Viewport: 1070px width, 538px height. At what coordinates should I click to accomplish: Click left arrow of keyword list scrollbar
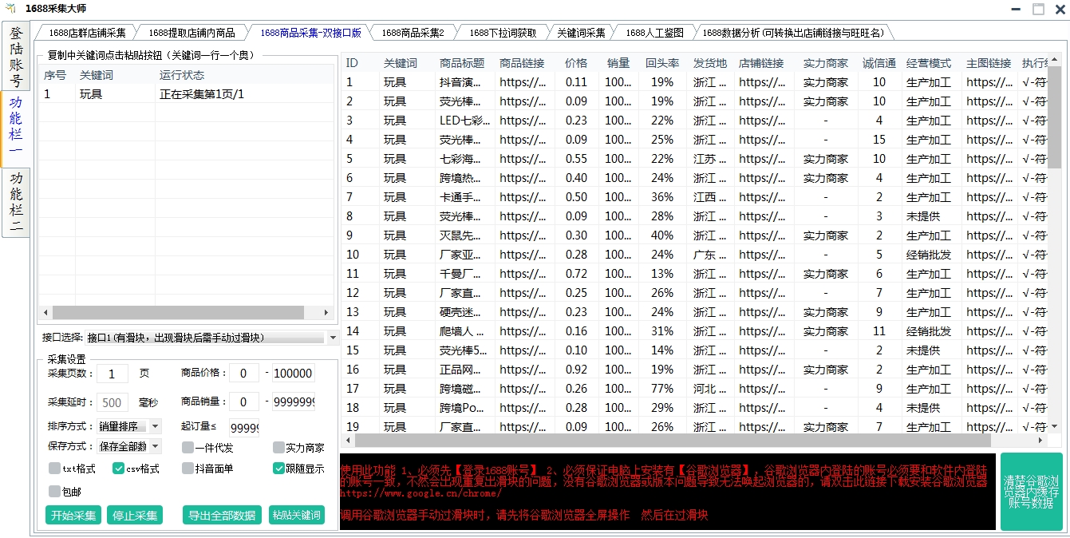(45, 313)
